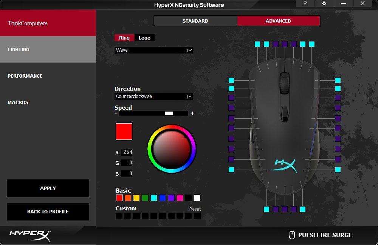Screen dimensions: 378x245
Task: Click the Speed slider handle
Action: click(x=169, y=113)
